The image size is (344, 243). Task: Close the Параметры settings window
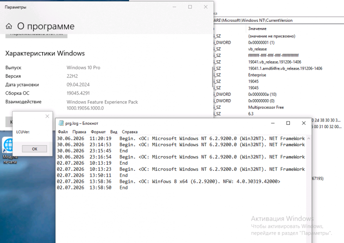(x=205, y=7)
